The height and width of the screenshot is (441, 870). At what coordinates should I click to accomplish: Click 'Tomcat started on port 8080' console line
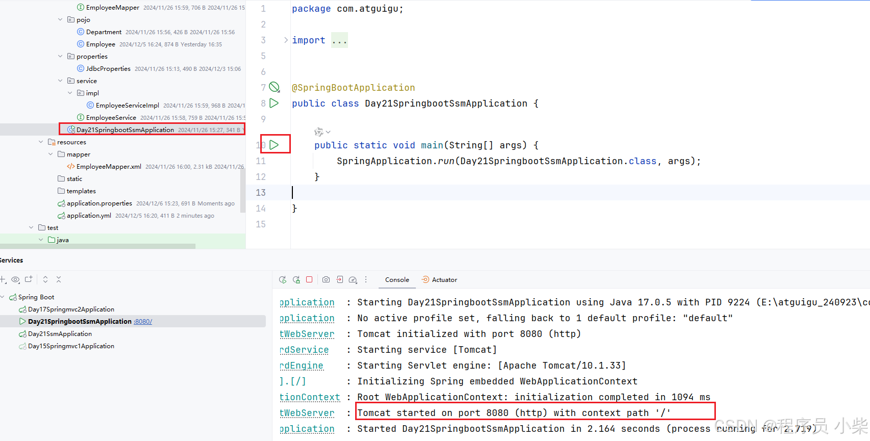point(514,413)
